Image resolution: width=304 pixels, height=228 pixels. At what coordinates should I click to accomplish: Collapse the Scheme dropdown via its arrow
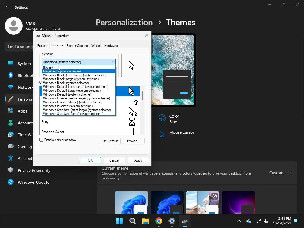point(113,62)
